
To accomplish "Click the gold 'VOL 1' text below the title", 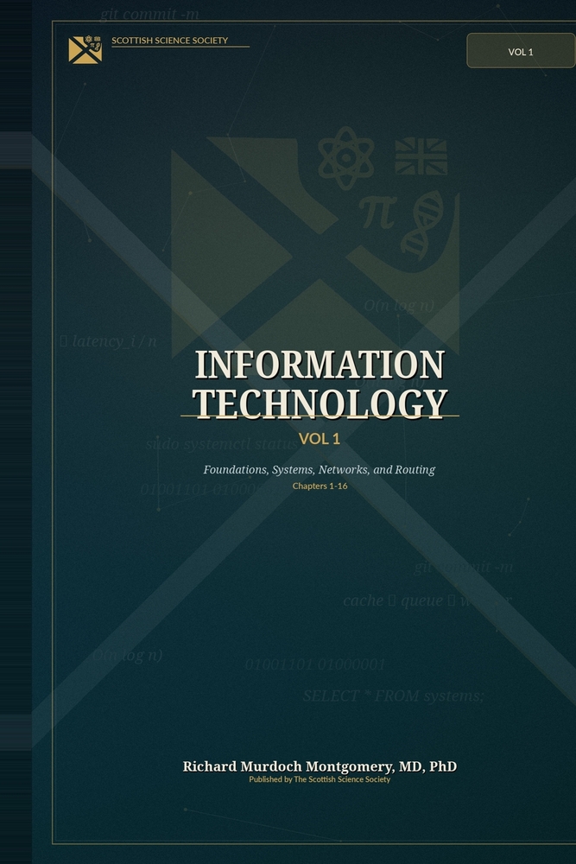I will pos(320,439).
